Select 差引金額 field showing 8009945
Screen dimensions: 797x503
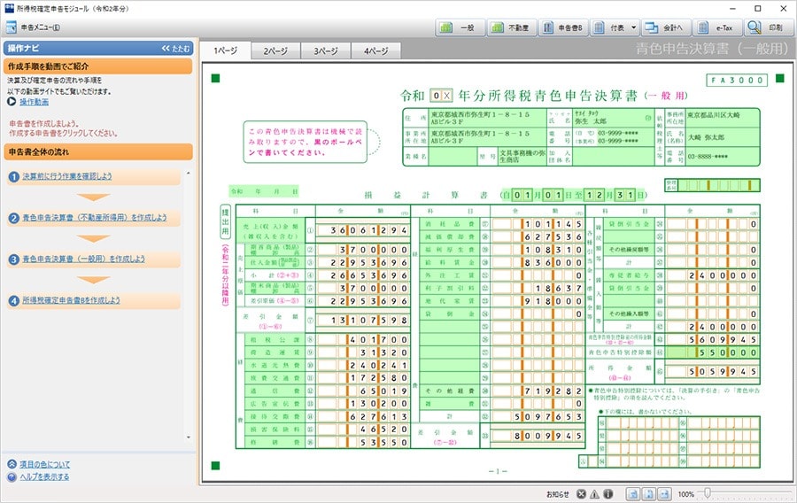pos(538,436)
